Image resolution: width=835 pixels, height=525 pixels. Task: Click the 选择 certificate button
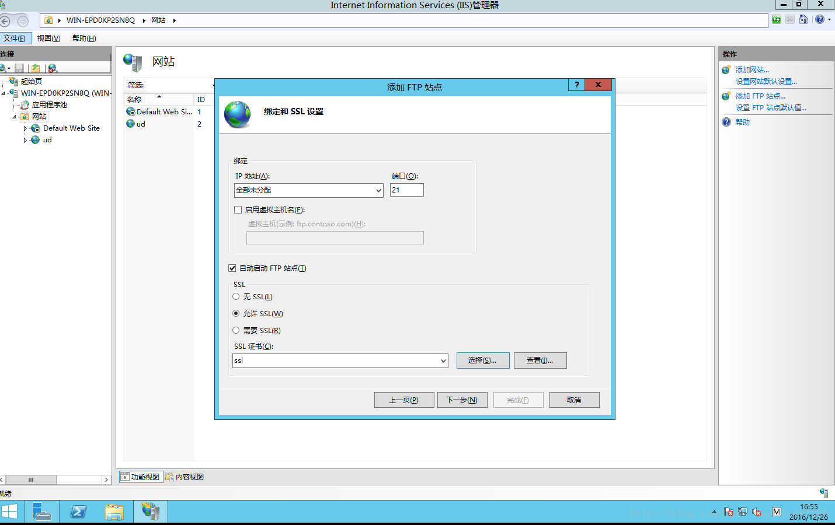(x=483, y=360)
